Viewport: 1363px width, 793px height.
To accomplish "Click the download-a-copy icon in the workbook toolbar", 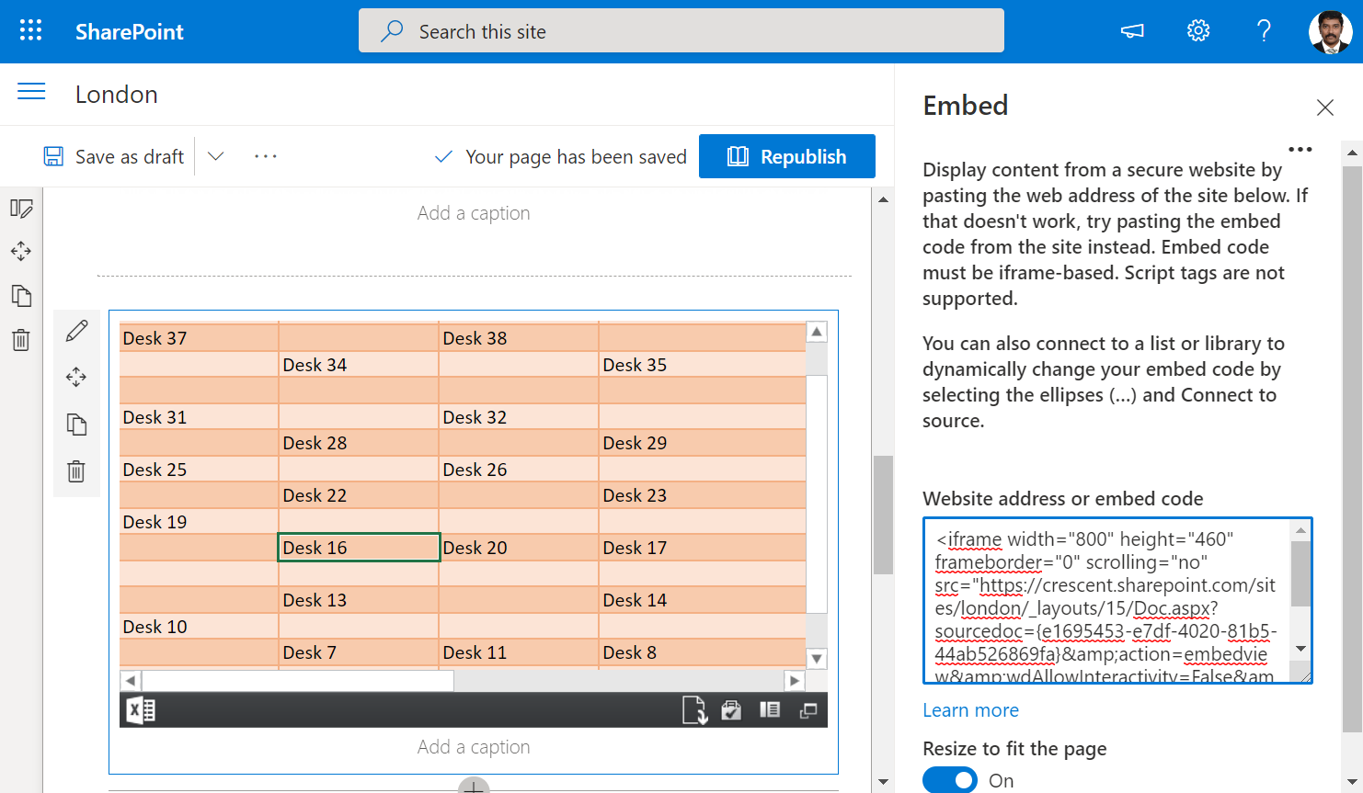I will click(695, 709).
